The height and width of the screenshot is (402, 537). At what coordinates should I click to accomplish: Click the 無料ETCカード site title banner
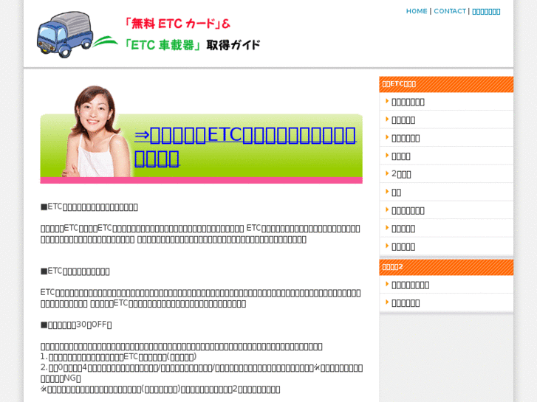[x=192, y=34]
